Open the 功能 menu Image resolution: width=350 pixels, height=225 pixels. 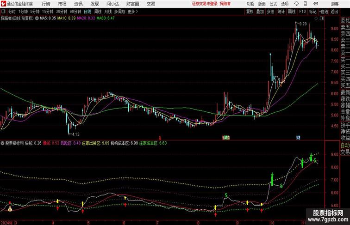click(250, 4)
